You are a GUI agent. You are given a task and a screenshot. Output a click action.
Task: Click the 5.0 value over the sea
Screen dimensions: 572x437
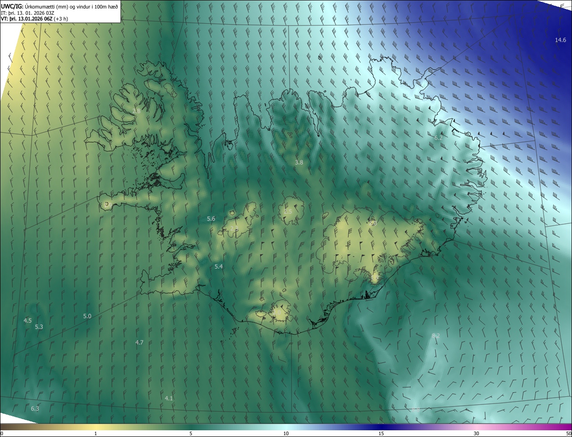tap(87, 316)
